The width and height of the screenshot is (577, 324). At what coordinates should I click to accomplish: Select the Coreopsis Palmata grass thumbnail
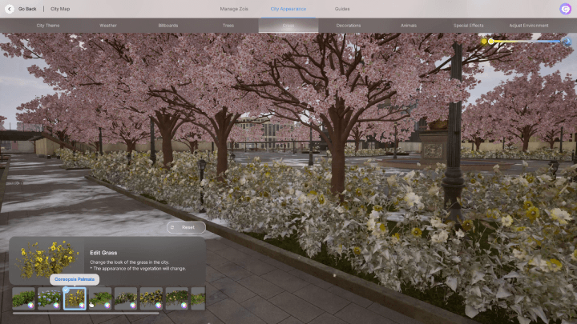(x=75, y=298)
